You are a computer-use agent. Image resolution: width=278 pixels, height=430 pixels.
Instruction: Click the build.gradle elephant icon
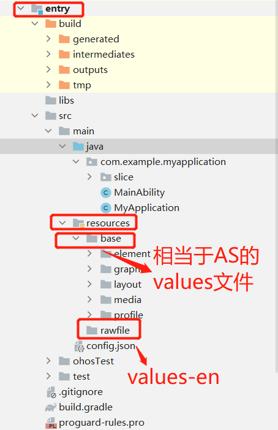[51, 407]
